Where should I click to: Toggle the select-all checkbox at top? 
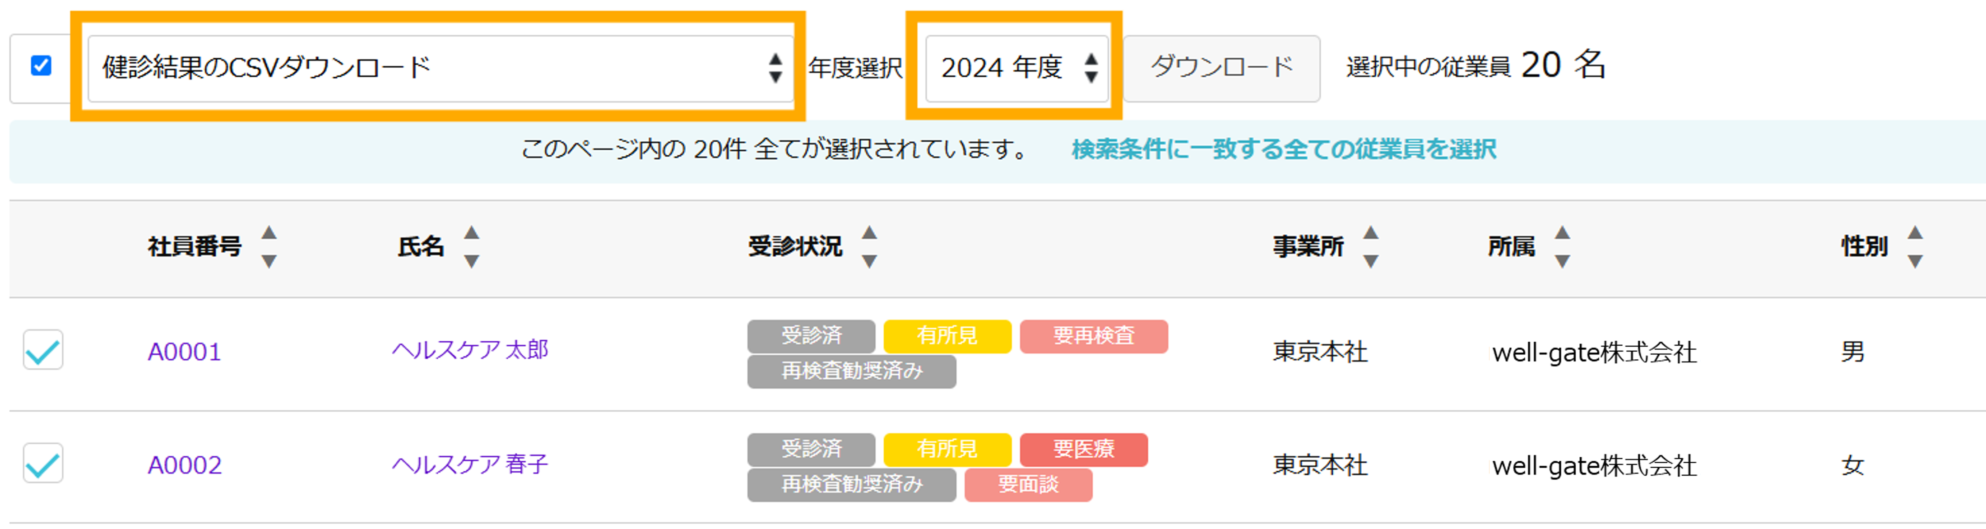(41, 66)
